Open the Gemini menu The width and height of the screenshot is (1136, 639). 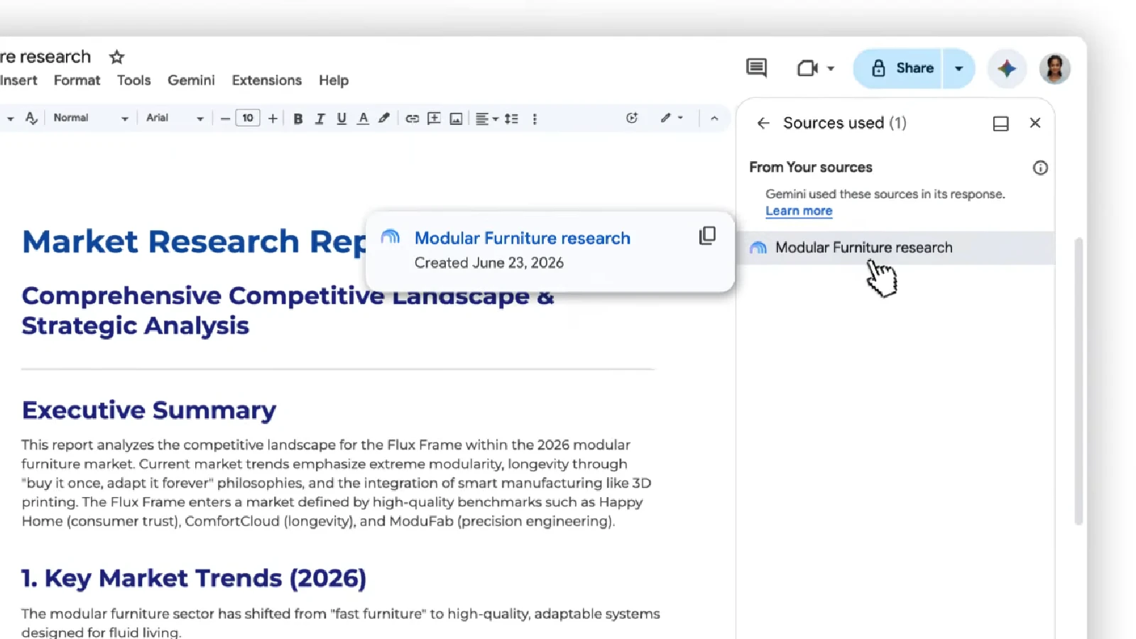pyautogui.click(x=191, y=80)
